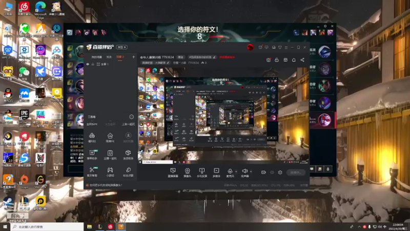Collapse the 工具箱 toolbox section
Screen dimensions: 410x231
coord(132,117)
